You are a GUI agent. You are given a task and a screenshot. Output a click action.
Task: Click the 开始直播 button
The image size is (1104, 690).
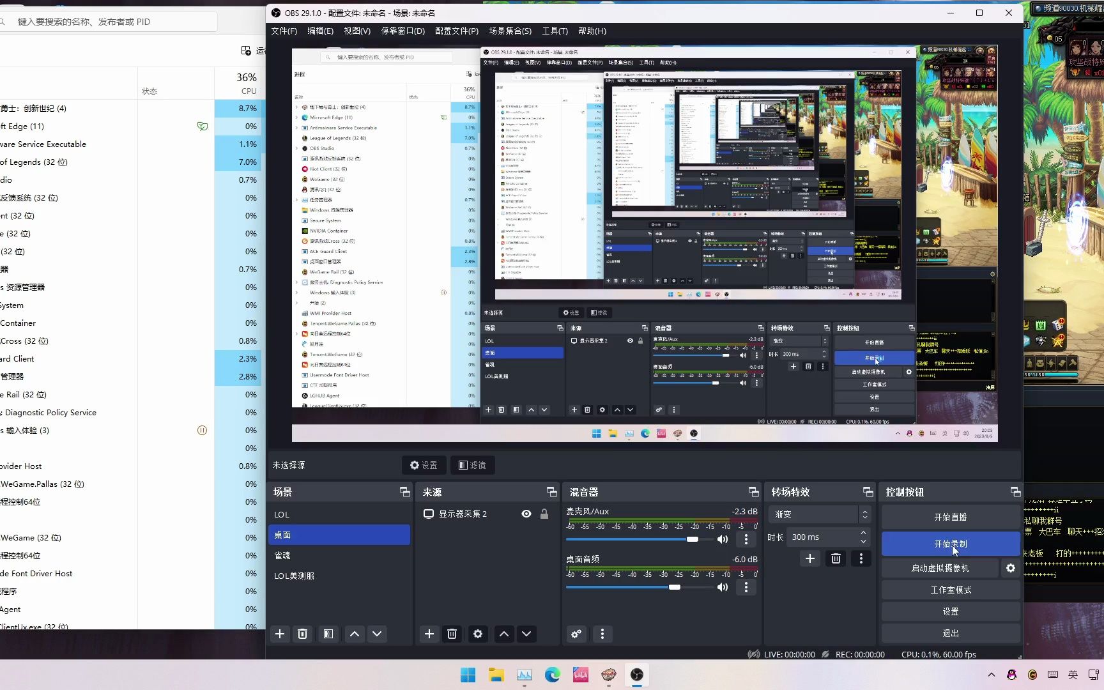coord(951,517)
